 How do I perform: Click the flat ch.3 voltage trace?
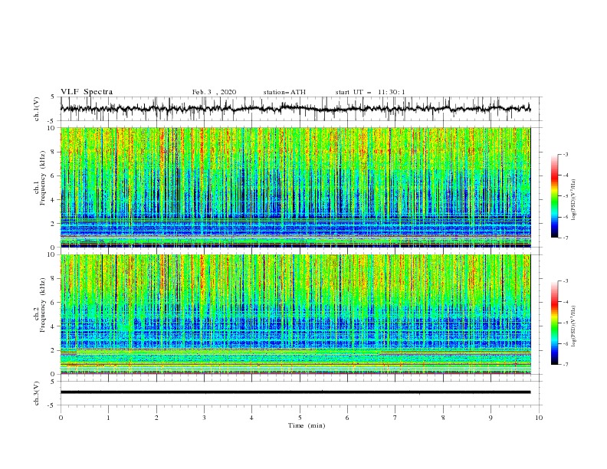click(295, 392)
